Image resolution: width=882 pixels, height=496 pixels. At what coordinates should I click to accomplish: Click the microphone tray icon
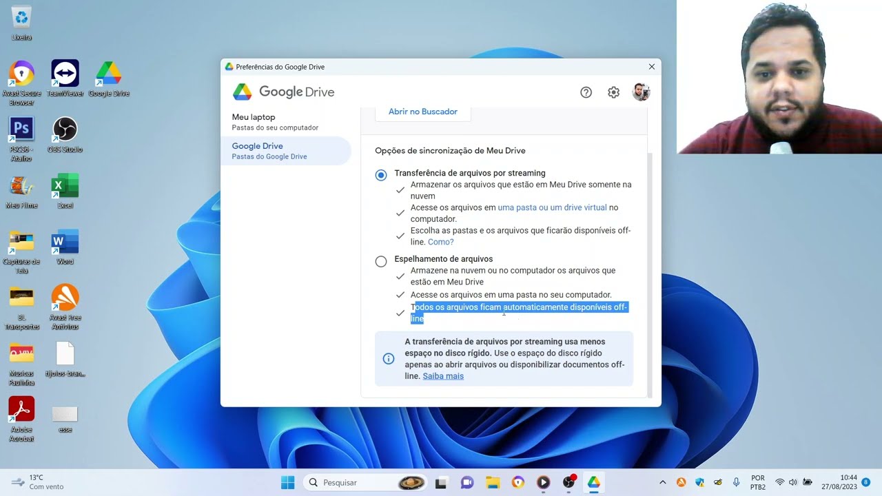[737, 482]
